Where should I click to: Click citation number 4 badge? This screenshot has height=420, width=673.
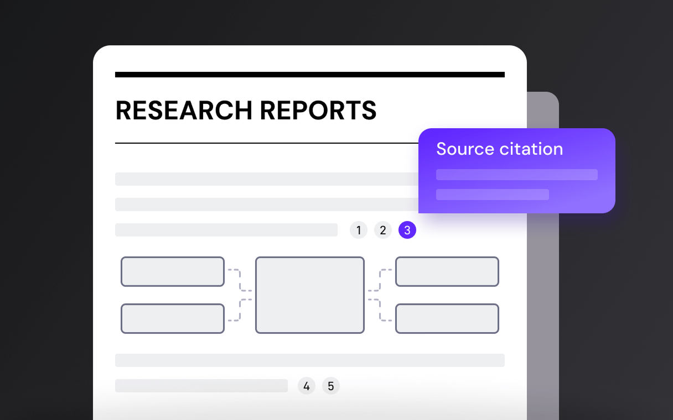pyautogui.click(x=307, y=386)
